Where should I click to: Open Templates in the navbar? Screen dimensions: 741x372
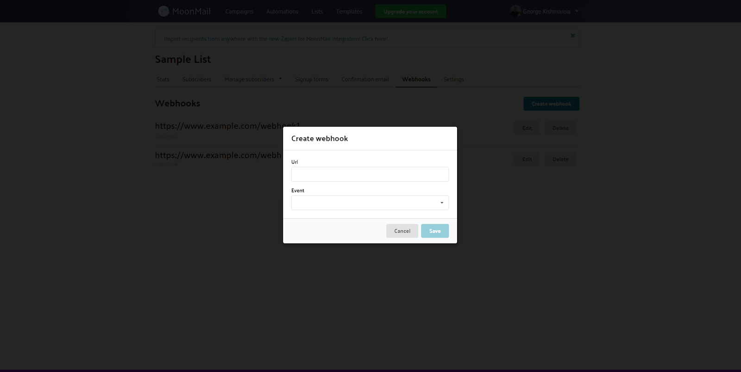349,12
